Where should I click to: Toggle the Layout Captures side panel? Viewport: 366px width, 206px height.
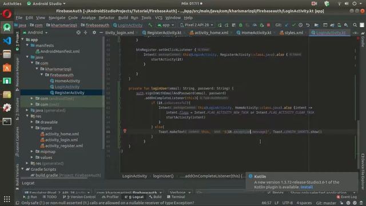tap(17, 142)
